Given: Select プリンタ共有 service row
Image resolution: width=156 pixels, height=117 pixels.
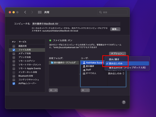Looking at the screenshot, I should point(27,57).
